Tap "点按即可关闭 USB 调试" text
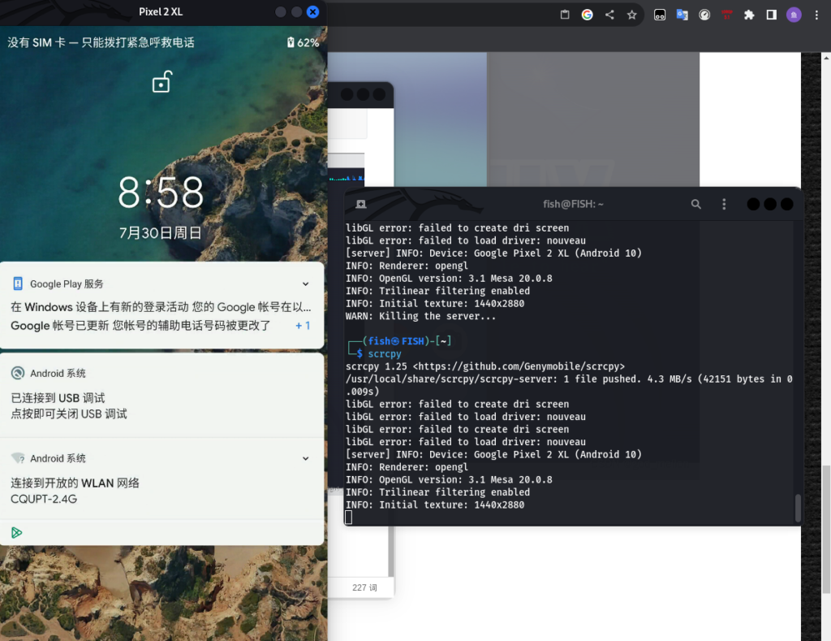Viewport: 831px width, 641px height. click(69, 414)
